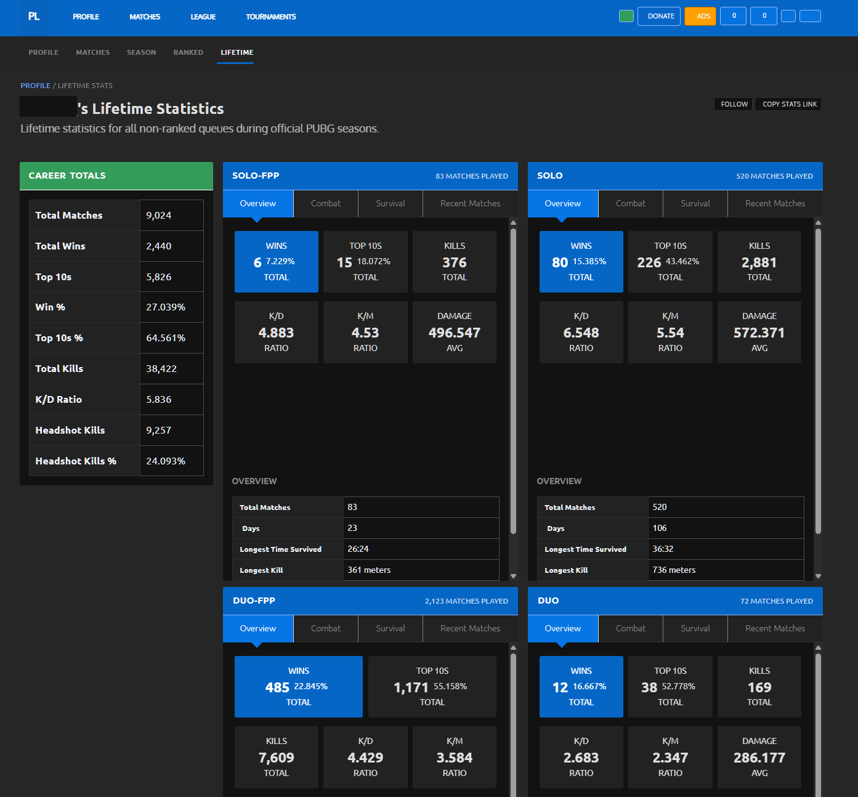Click Headshot Kills % value 24.093%

[166, 461]
